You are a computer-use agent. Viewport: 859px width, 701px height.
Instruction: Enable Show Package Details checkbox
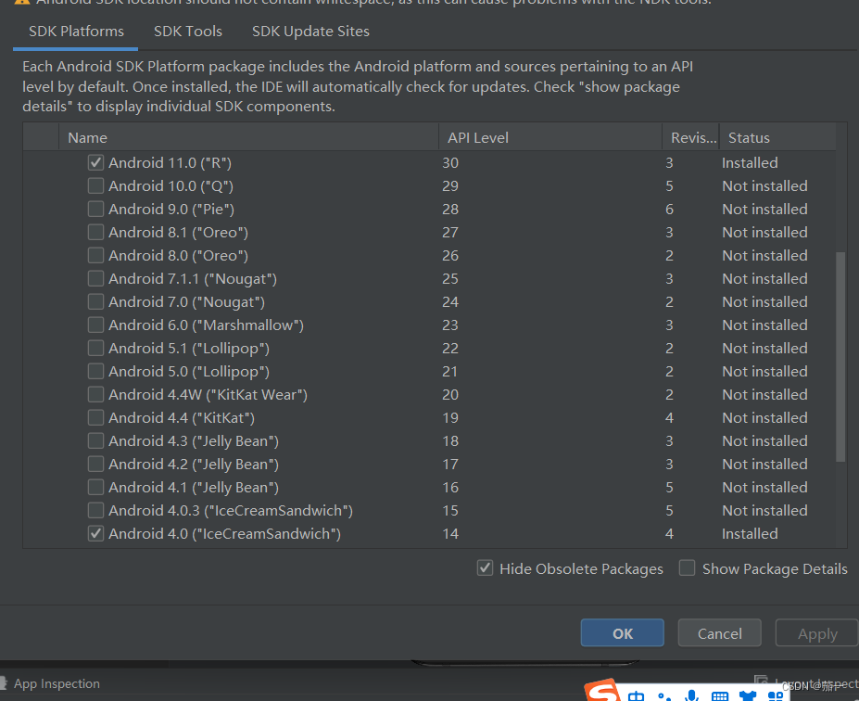[x=687, y=567]
